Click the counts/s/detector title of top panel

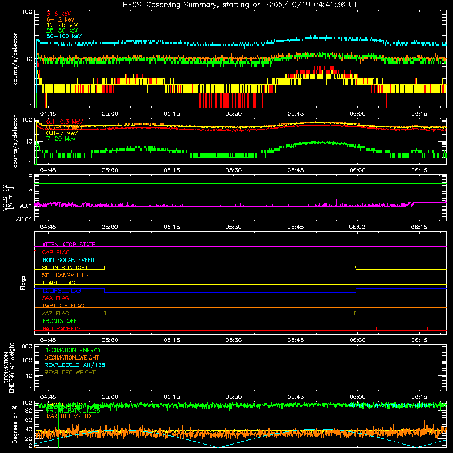pyautogui.click(x=15, y=59)
